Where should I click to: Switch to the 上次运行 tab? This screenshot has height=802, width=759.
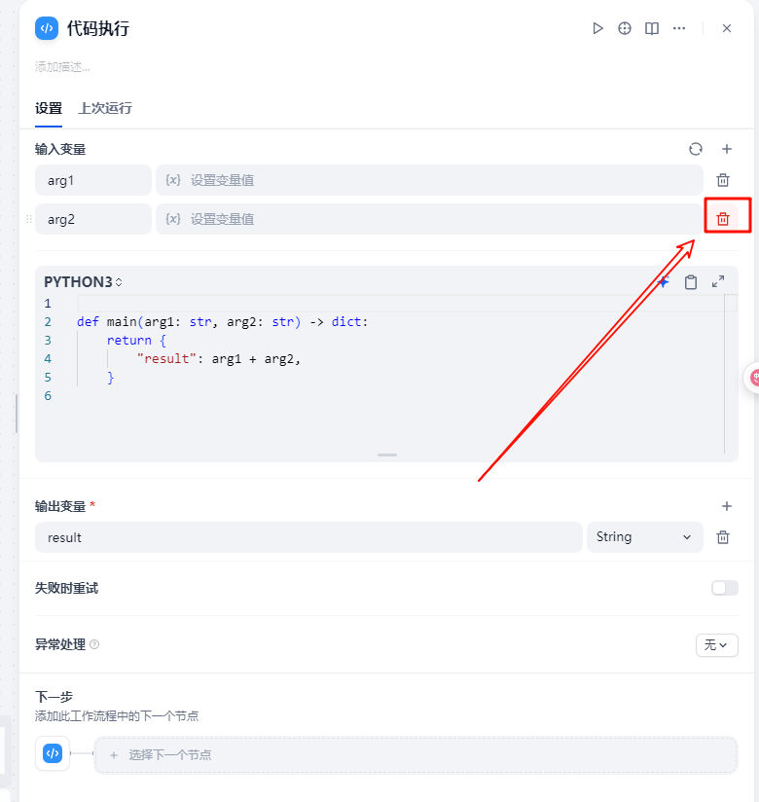105,108
